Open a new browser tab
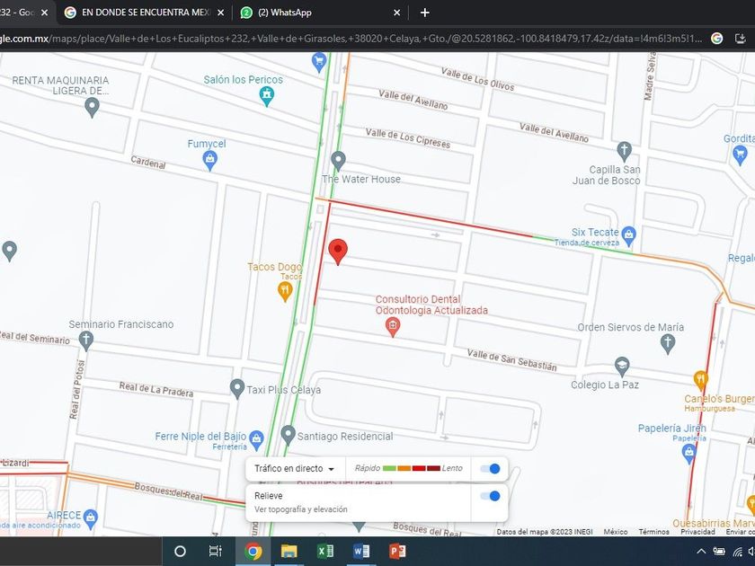The image size is (755, 566). point(425,13)
